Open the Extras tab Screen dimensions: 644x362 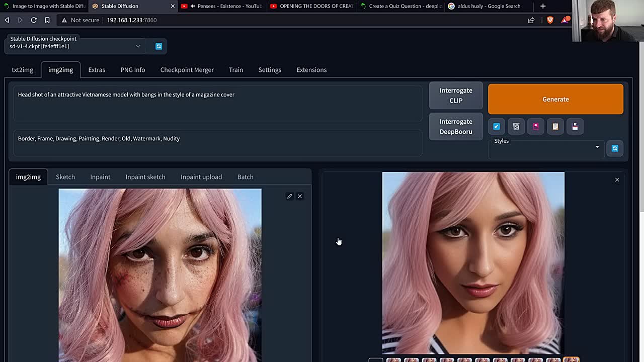tap(97, 70)
